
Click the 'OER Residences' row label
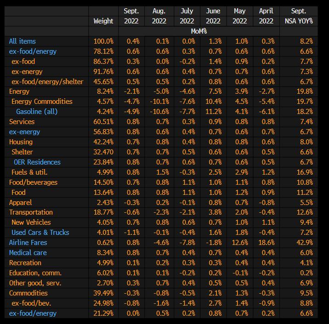click(x=37, y=162)
